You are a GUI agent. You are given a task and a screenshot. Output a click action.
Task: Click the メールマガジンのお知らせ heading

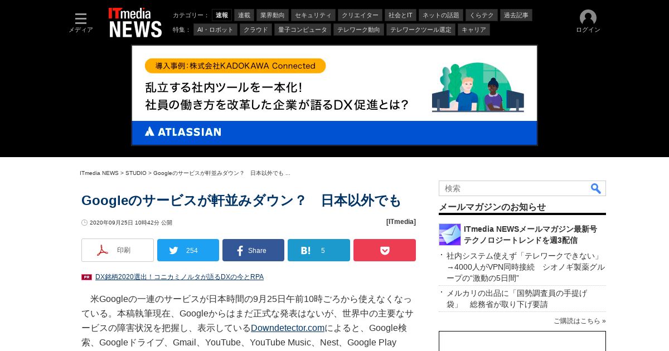(x=492, y=207)
